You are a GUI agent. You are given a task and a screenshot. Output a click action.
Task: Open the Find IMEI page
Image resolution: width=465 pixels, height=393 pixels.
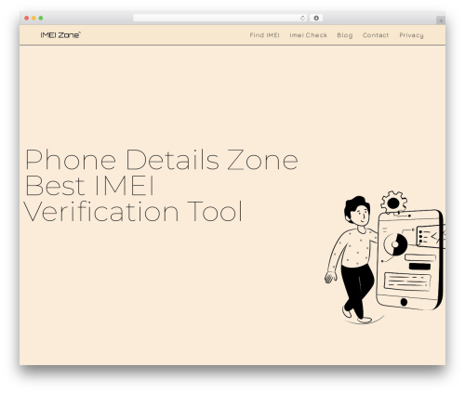[264, 35]
